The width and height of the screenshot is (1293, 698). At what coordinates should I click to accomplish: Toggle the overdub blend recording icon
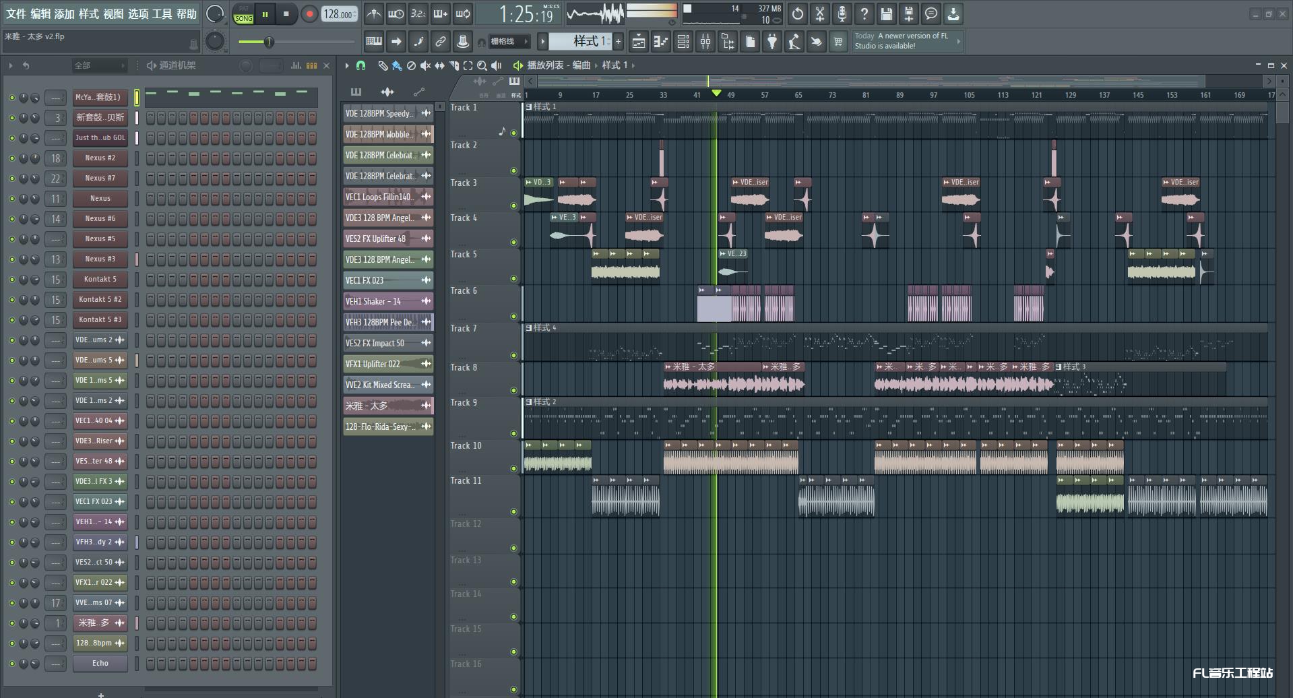441,13
